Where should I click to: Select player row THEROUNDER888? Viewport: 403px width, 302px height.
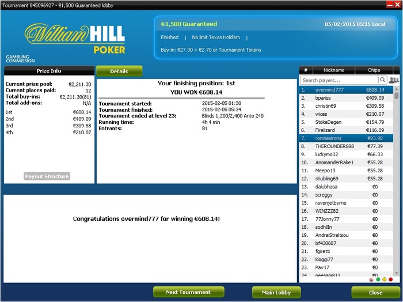click(x=346, y=146)
